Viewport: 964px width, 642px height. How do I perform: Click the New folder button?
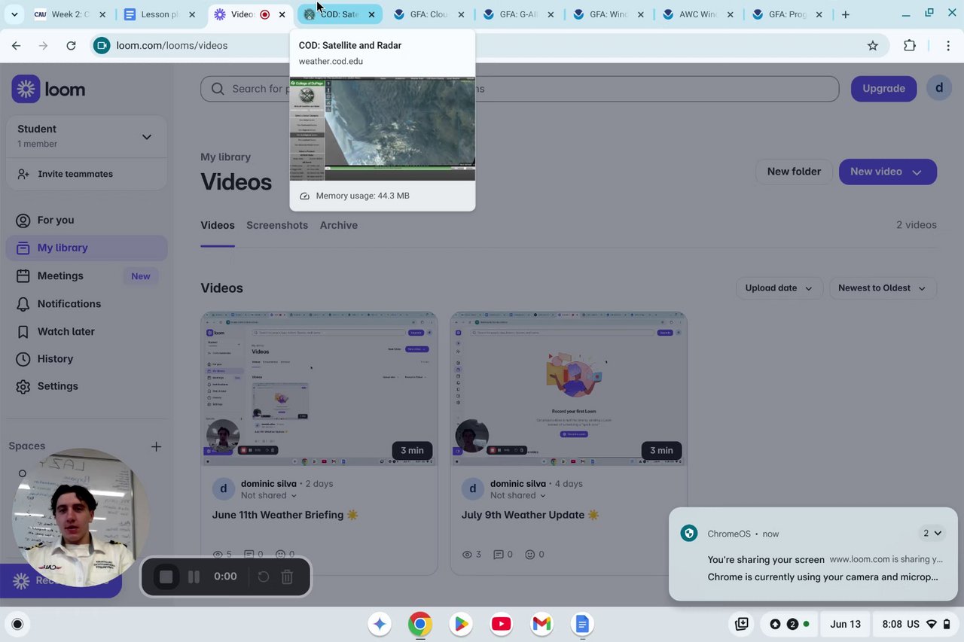(x=794, y=172)
